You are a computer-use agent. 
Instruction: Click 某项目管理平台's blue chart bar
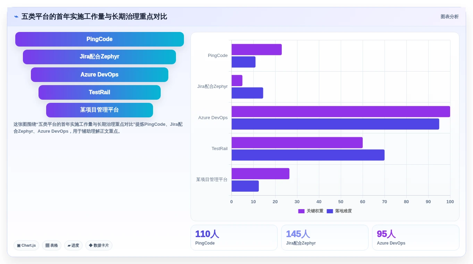pyautogui.click(x=245, y=186)
